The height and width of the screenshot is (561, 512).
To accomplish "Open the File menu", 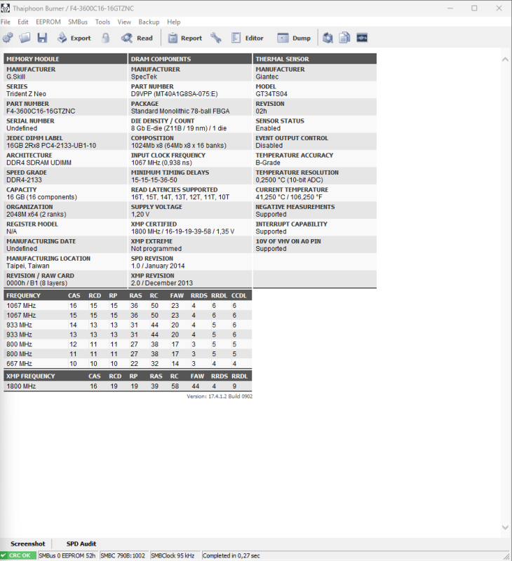I will click(x=6, y=22).
